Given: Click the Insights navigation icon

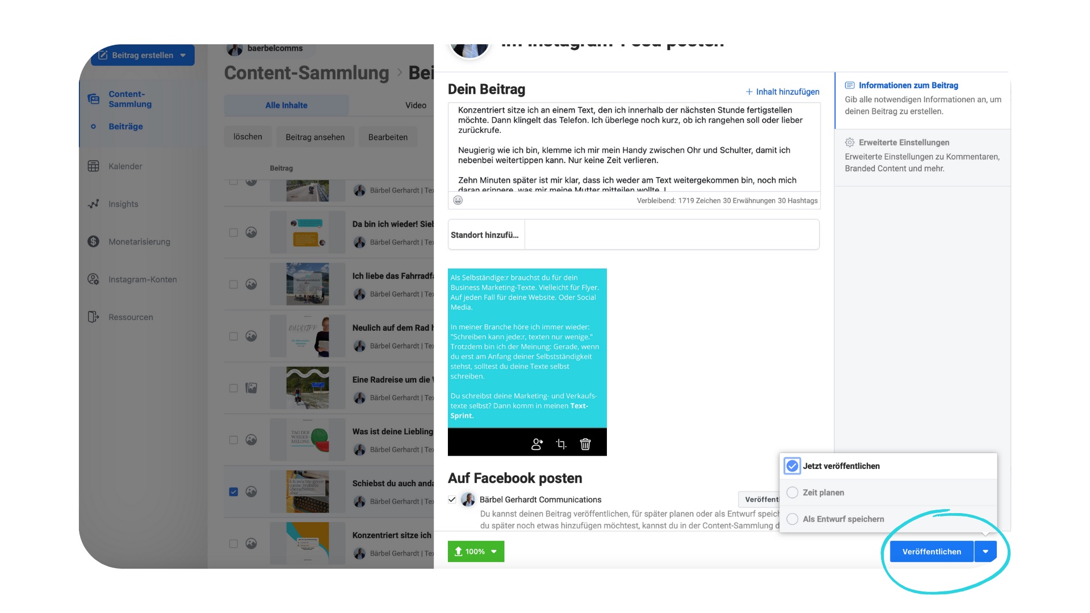Looking at the screenshot, I should tap(94, 204).
